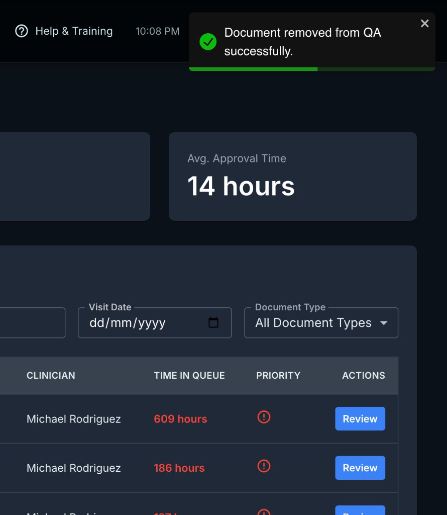Open the Help & Training link

pos(64,31)
